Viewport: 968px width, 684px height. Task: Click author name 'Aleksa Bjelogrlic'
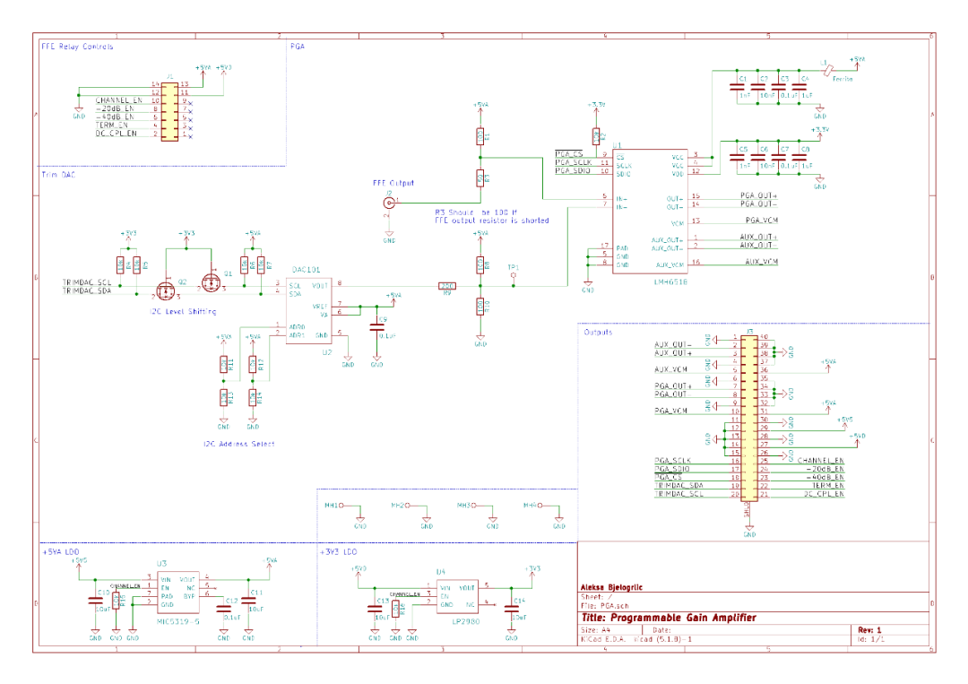tap(611, 588)
